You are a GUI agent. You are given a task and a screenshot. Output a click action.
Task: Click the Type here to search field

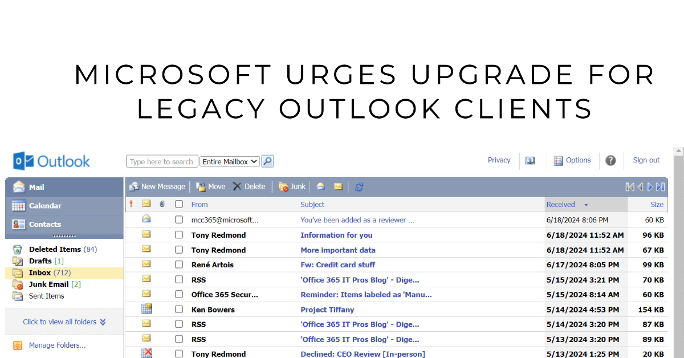pyautogui.click(x=162, y=162)
